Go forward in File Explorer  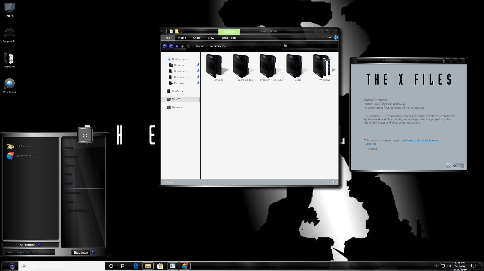tap(171, 46)
